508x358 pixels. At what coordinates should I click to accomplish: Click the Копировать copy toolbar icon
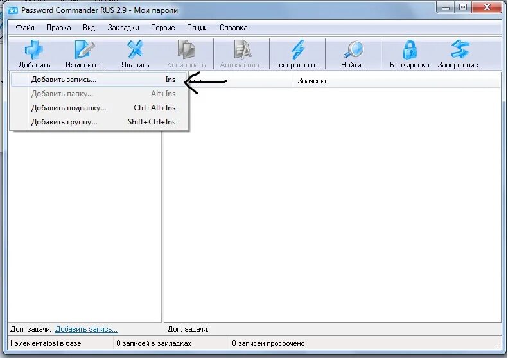point(186,49)
